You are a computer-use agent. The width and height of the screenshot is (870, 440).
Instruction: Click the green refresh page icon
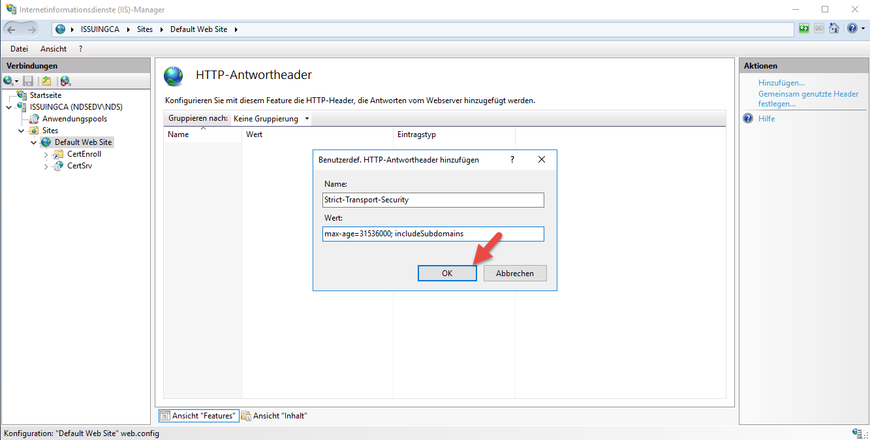tap(804, 29)
